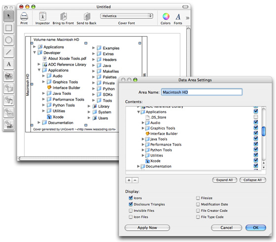This screenshot has width=276, height=242.
Task: Open the Cover Font Helvetica dropdown
Action: point(127,16)
